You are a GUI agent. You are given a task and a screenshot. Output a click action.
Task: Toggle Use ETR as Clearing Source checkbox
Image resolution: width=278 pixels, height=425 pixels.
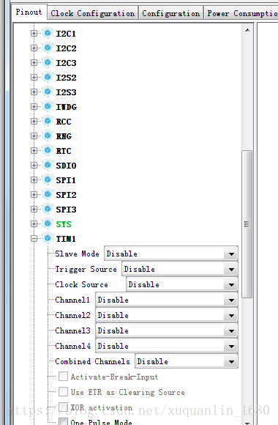tap(64, 392)
